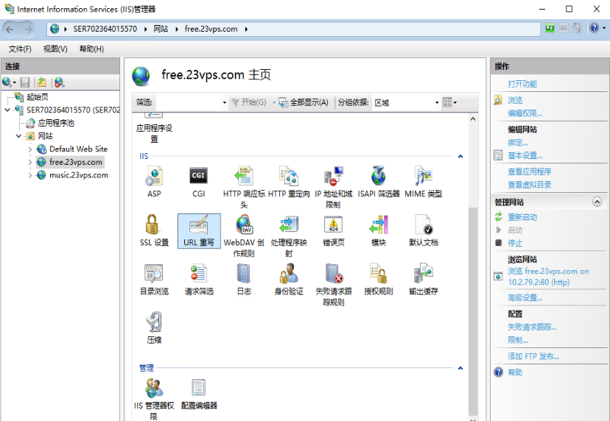610x421 pixels.
Task: Open 失败请求跟踪规则 feature
Action: point(334,285)
